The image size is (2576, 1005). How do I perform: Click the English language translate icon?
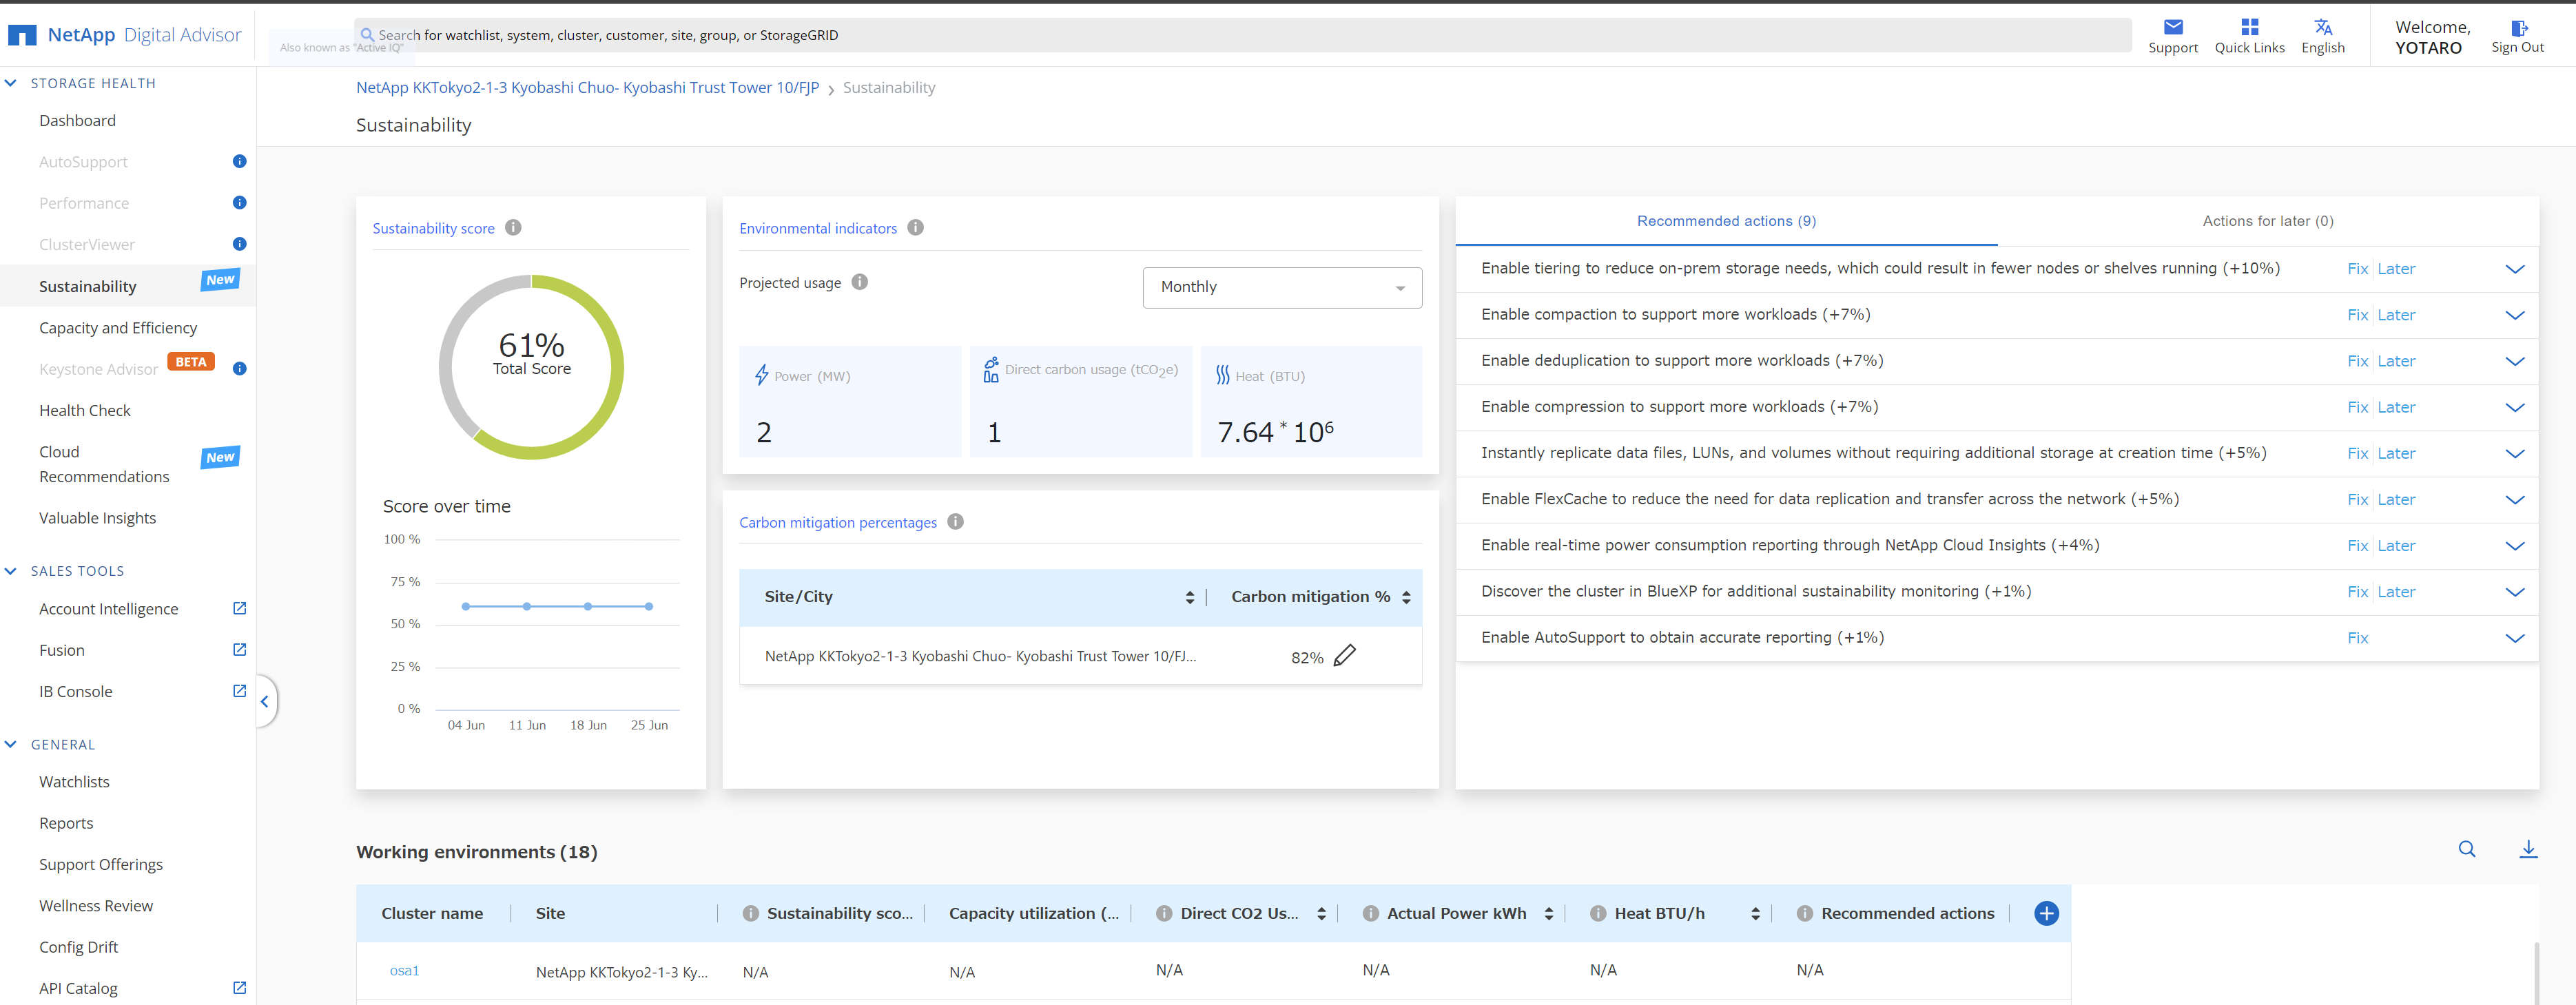(2322, 27)
